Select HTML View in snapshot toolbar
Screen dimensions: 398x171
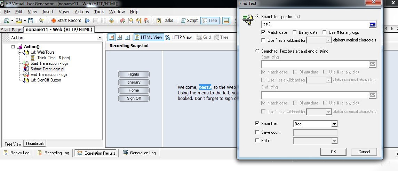[149, 37]
